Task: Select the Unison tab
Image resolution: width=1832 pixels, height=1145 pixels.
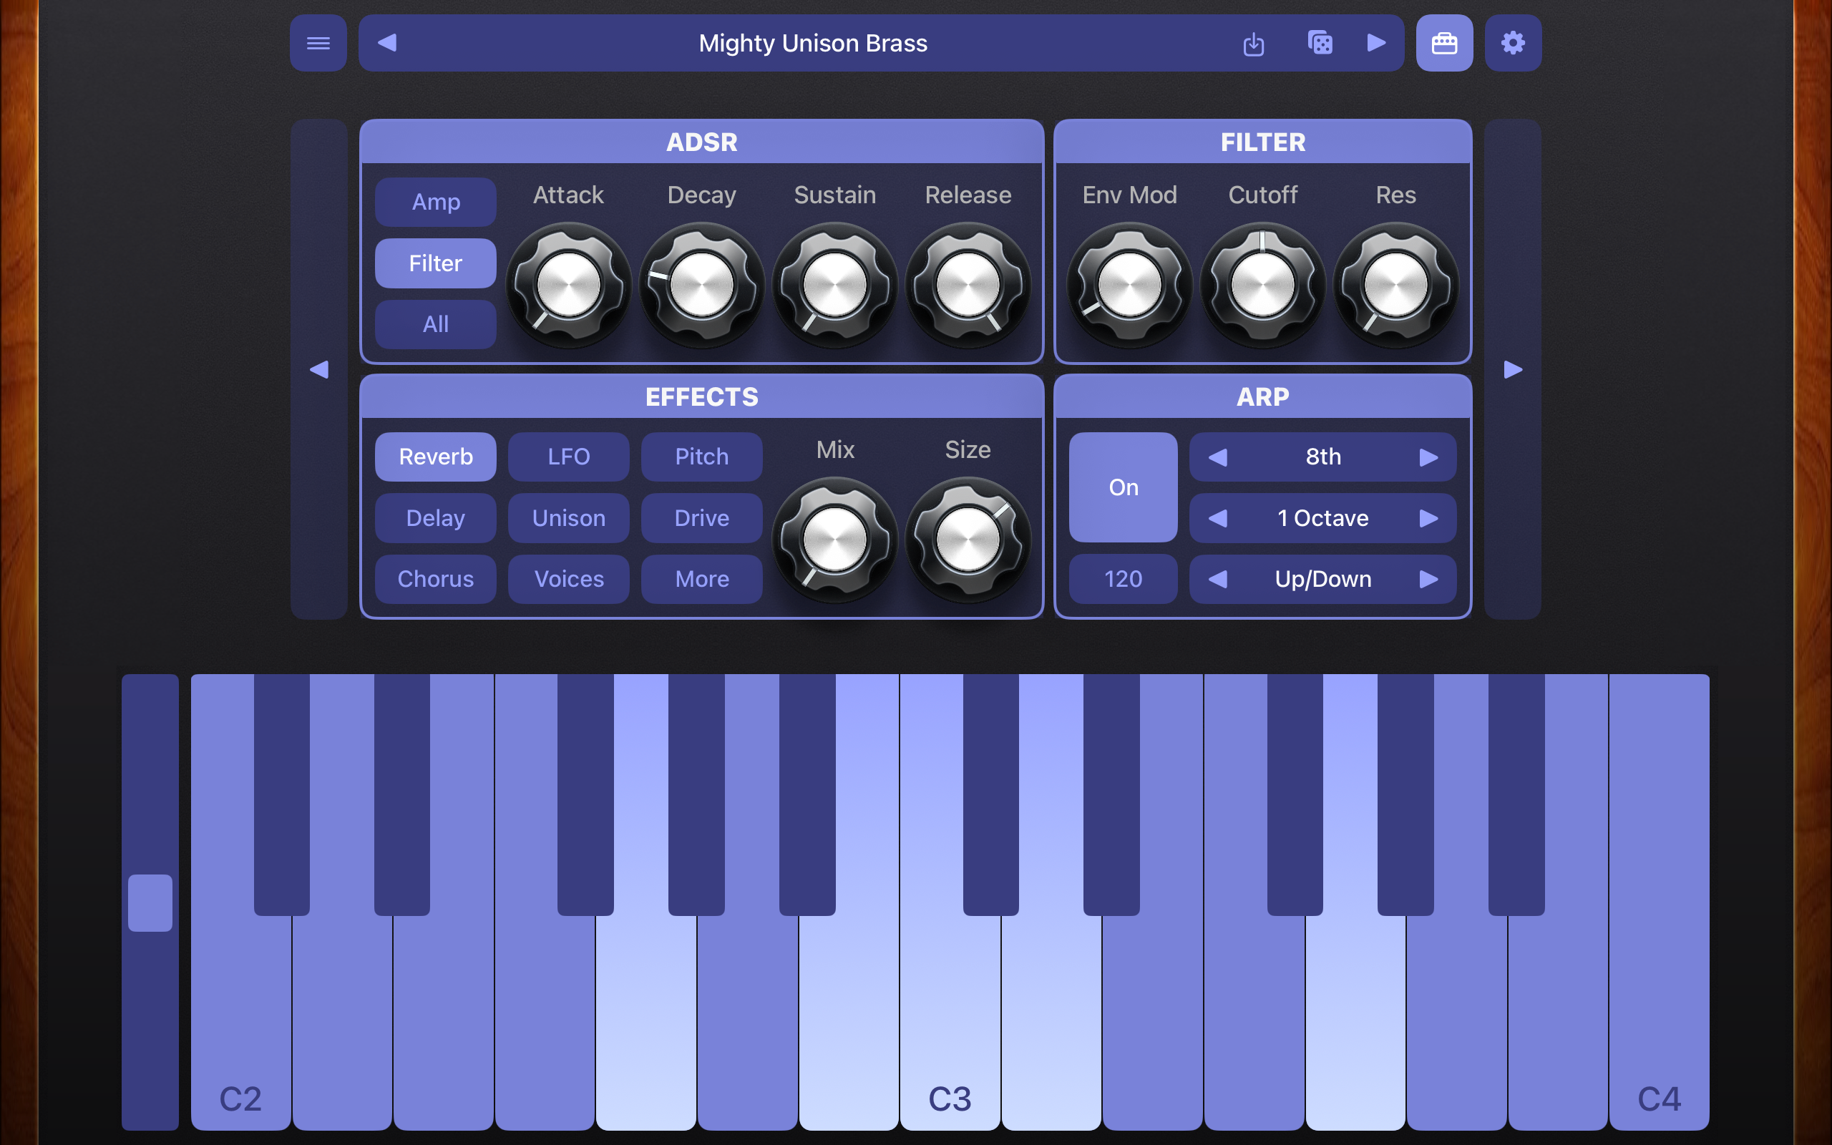Action: [568, 518]
